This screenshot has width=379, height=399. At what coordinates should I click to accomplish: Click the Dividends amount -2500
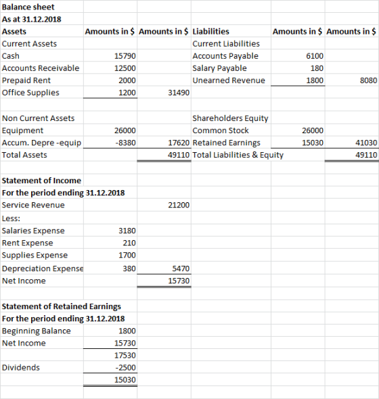coord(126,367)
